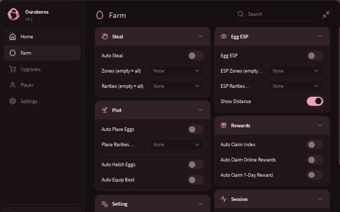Screen dimensions: 340x212
Task: Open the Rarities (empty = all) dropdown
Action: [176, 86]
